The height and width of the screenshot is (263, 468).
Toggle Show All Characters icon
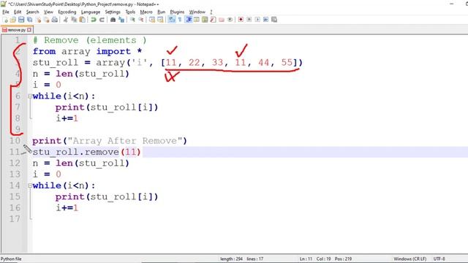tap(180, 20)
